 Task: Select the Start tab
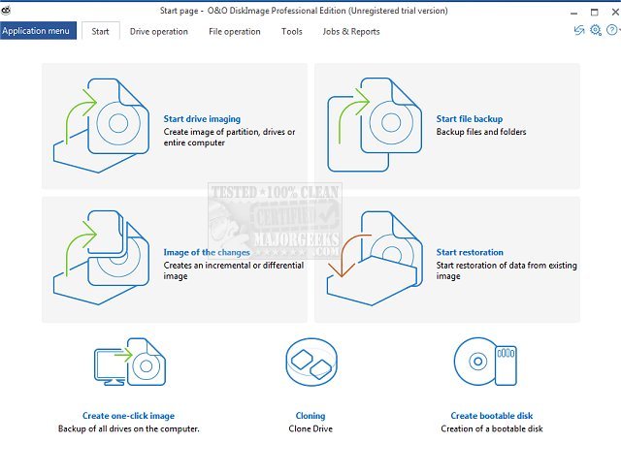click(x=100, y=31)
